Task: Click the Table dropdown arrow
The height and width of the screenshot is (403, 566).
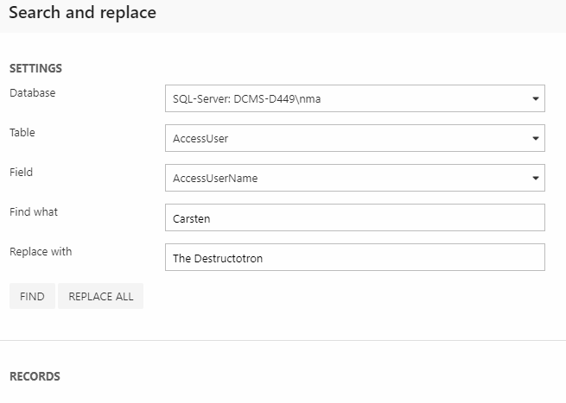Action: (535, 138)
